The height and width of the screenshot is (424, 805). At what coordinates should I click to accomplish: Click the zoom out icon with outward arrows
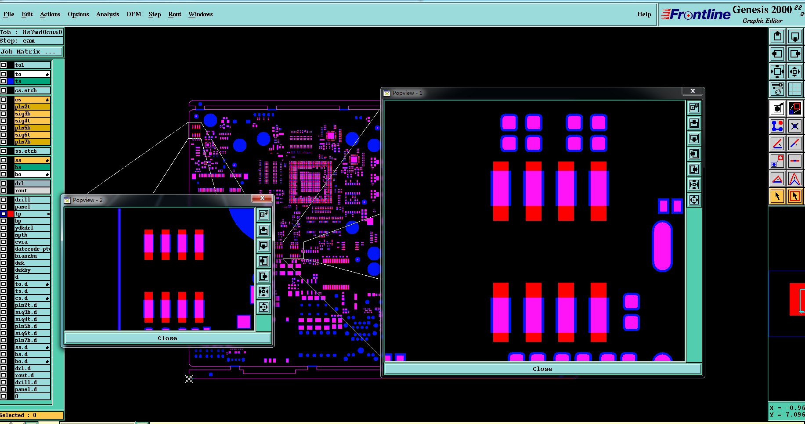pos(795,72)
